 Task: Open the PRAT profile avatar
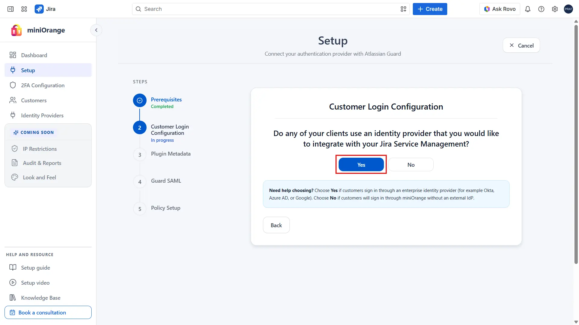pyautogui.click(x=568, y=9)
